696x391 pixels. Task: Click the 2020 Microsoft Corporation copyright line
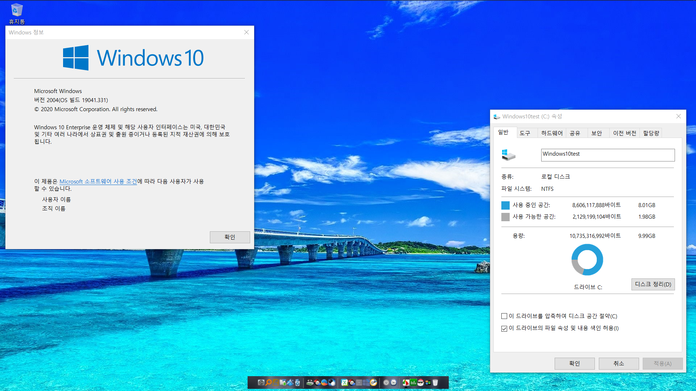click(x=96, y=109)
